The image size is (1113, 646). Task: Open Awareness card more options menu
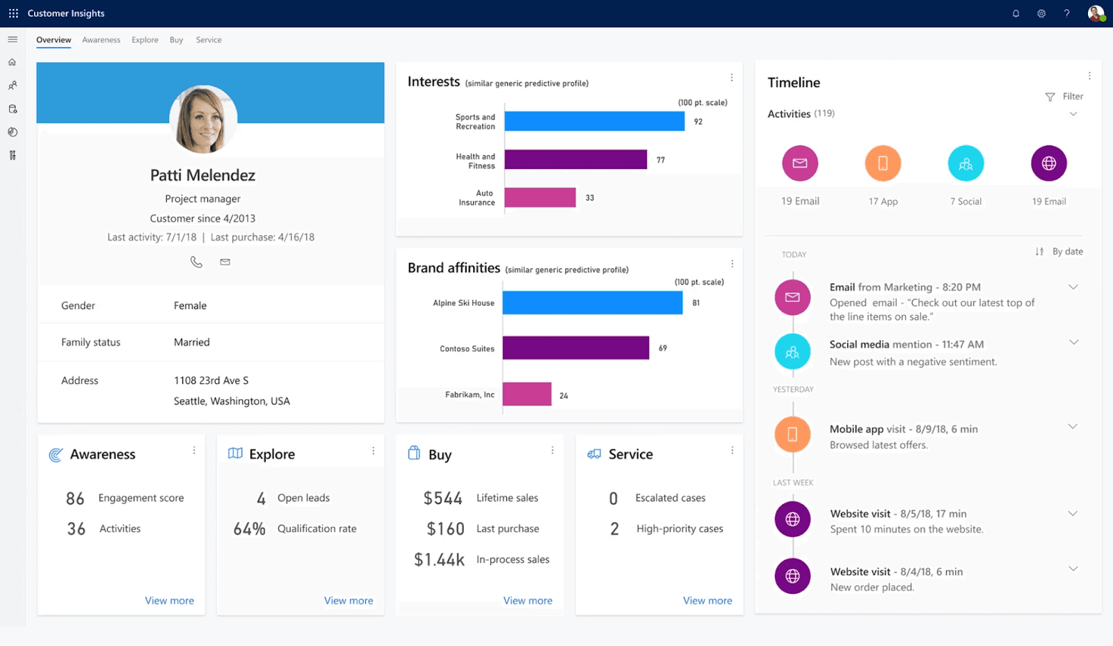coord(194,451)
